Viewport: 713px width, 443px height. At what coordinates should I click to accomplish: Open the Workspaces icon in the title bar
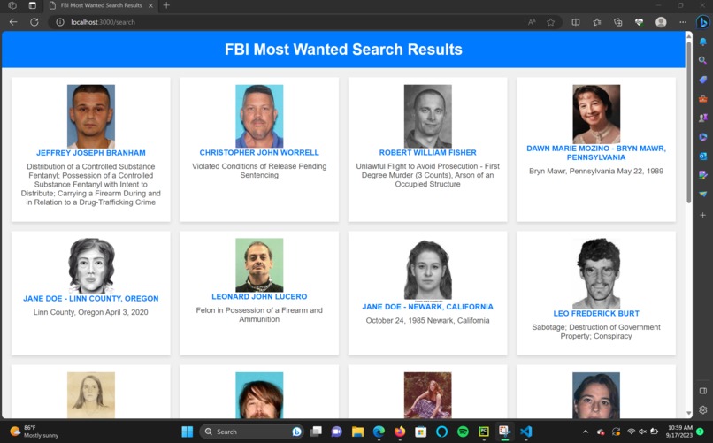(x=12, y=5)
